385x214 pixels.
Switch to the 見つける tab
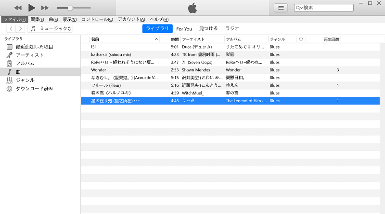pyautogui.click(x=208, y=28)
